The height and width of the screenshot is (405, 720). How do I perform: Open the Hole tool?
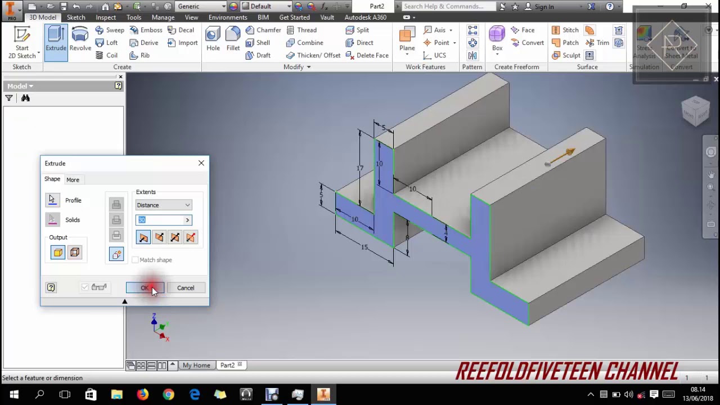(213, 40)
